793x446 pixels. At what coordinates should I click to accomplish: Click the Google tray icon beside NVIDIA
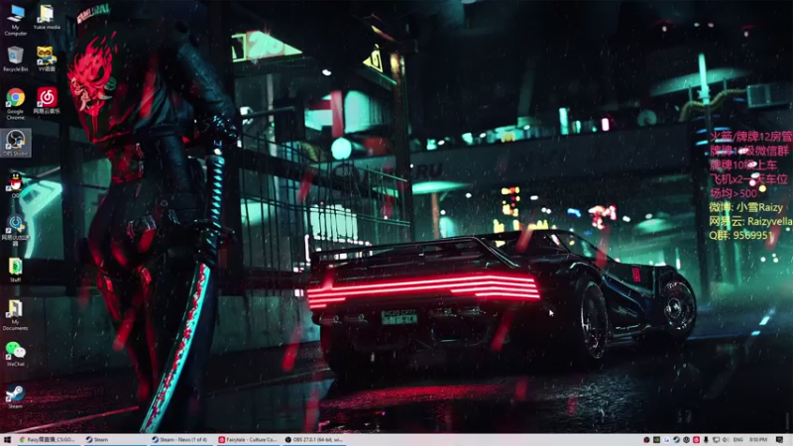click(666, 440)
